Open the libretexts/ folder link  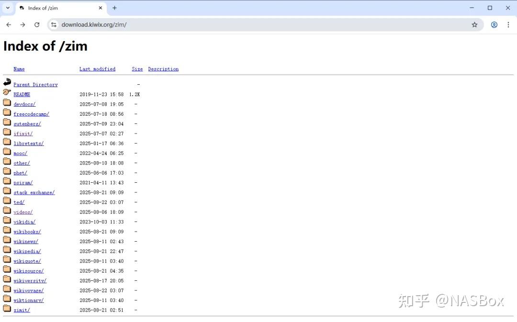(29, 144)
